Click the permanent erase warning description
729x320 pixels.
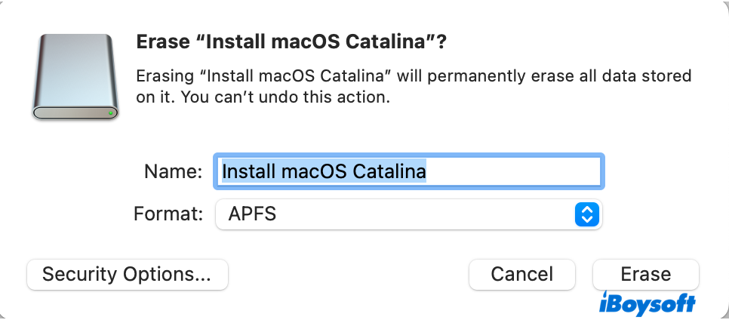point(412,77)
